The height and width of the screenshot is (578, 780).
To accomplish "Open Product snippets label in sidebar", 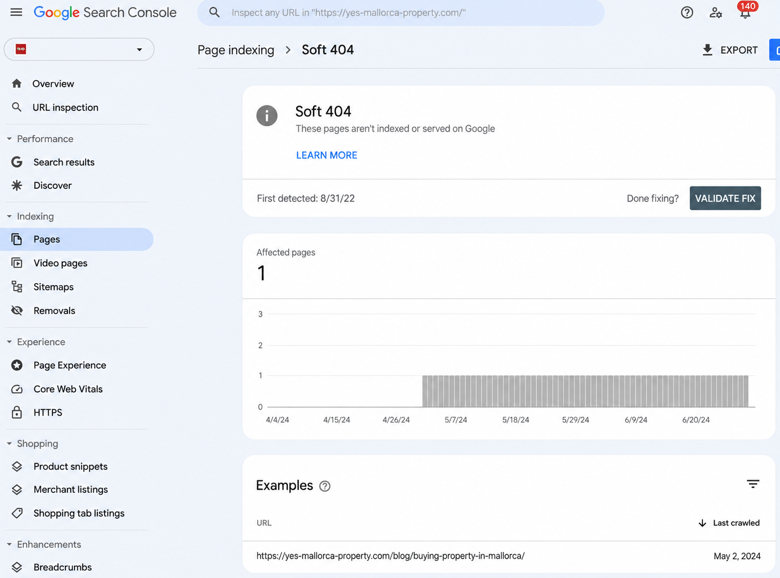I will point(70,466).
